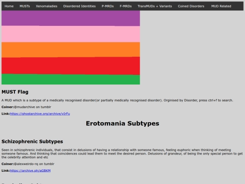
Task: Open the archive.ph/aGBKM link
Action: click(x=30, y=170)
